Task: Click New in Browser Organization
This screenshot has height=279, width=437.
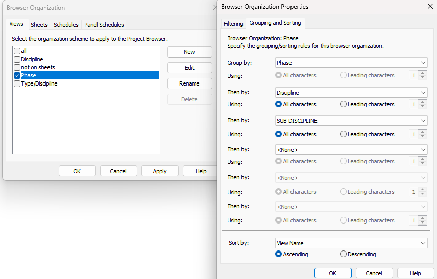Action: point(189,52)
